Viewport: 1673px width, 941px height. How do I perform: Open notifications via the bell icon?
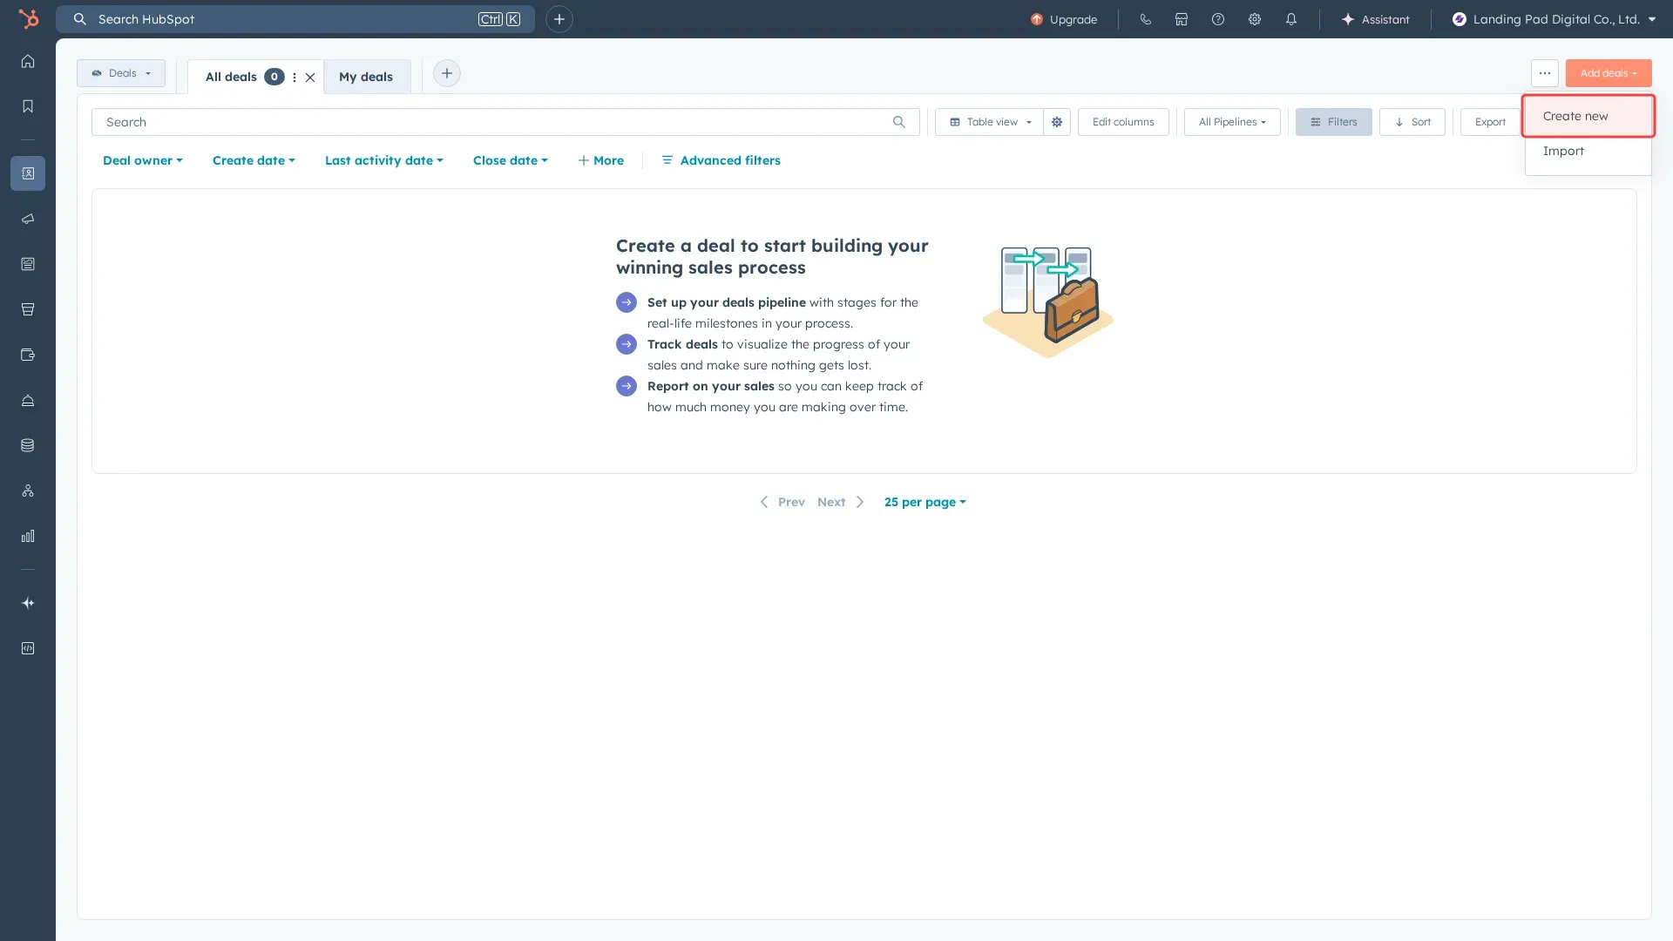1292,19
